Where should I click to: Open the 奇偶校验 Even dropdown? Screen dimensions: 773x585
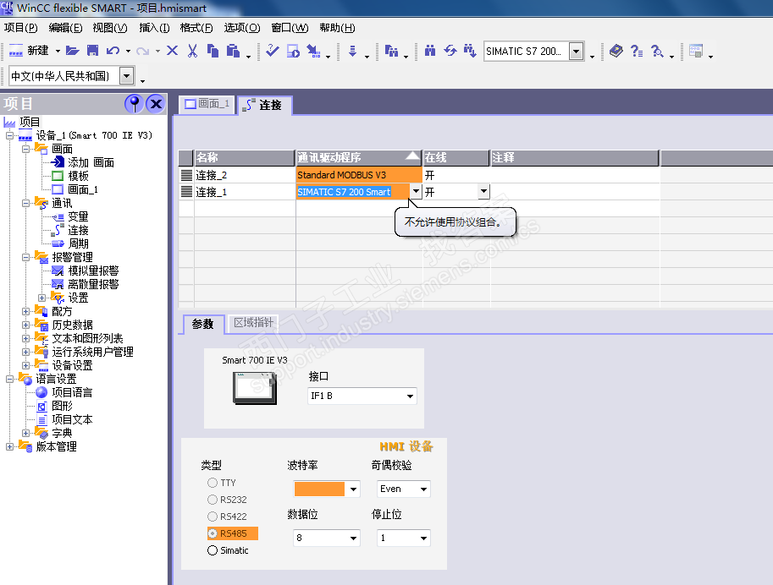(423, 489)
